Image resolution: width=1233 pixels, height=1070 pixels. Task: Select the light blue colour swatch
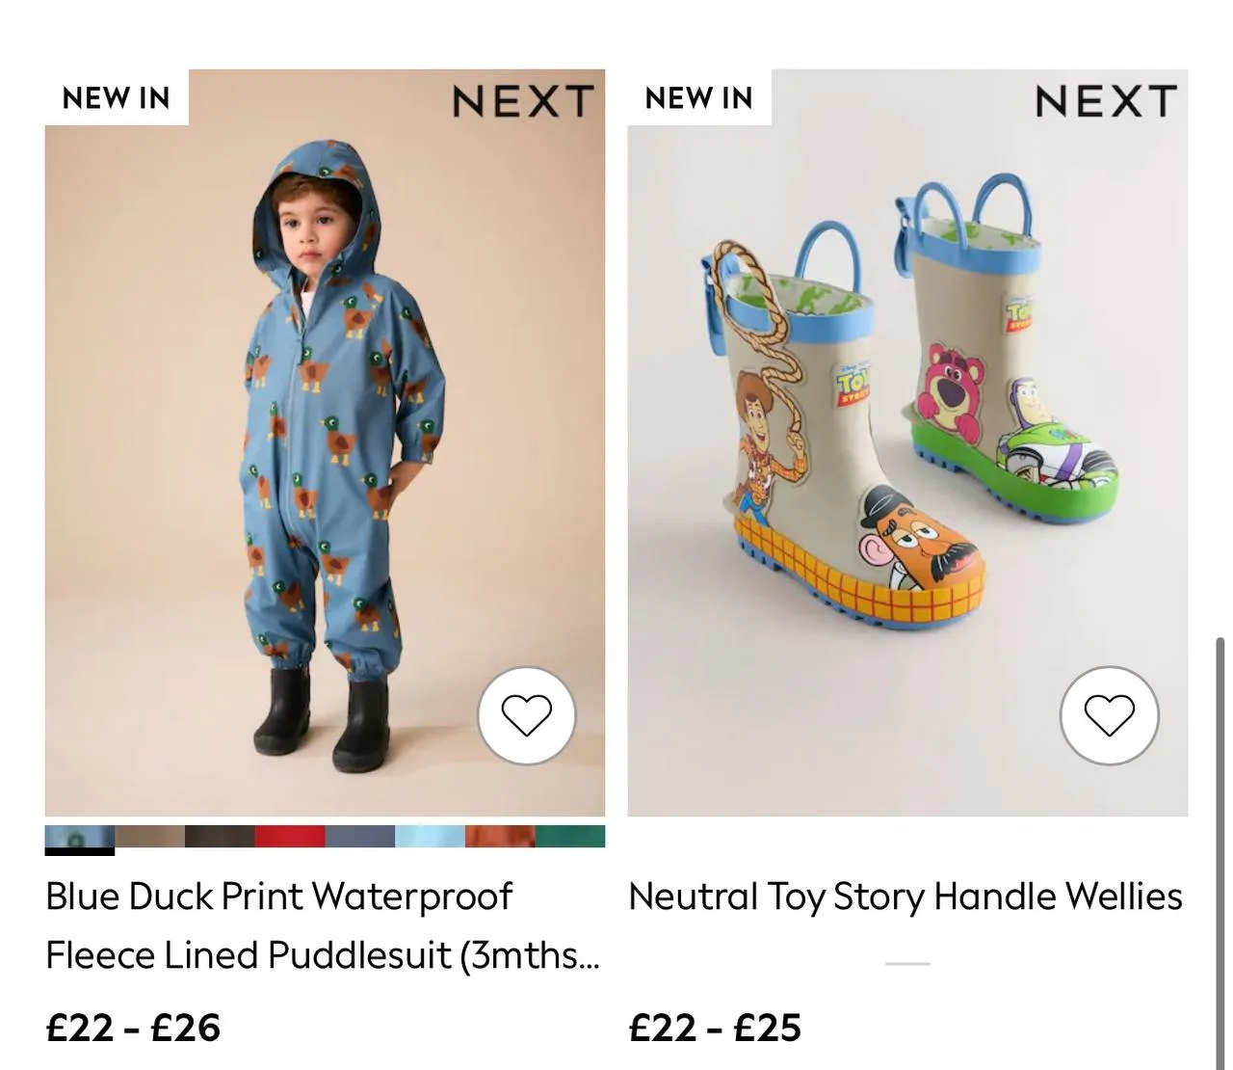pyautogui.click(x=430, y=837)
